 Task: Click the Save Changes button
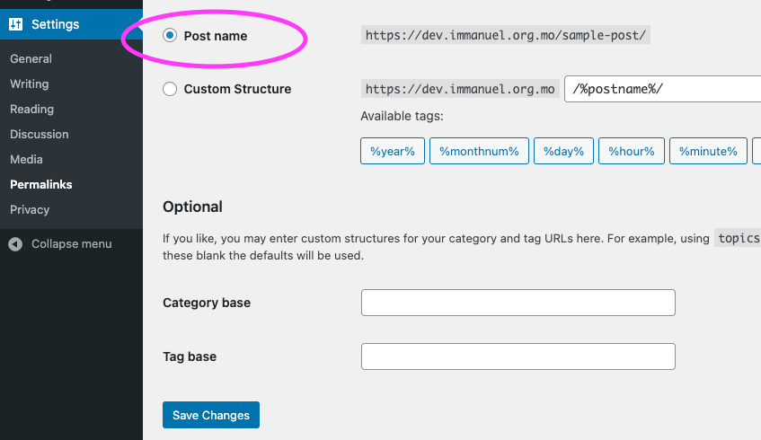[211, 415]
